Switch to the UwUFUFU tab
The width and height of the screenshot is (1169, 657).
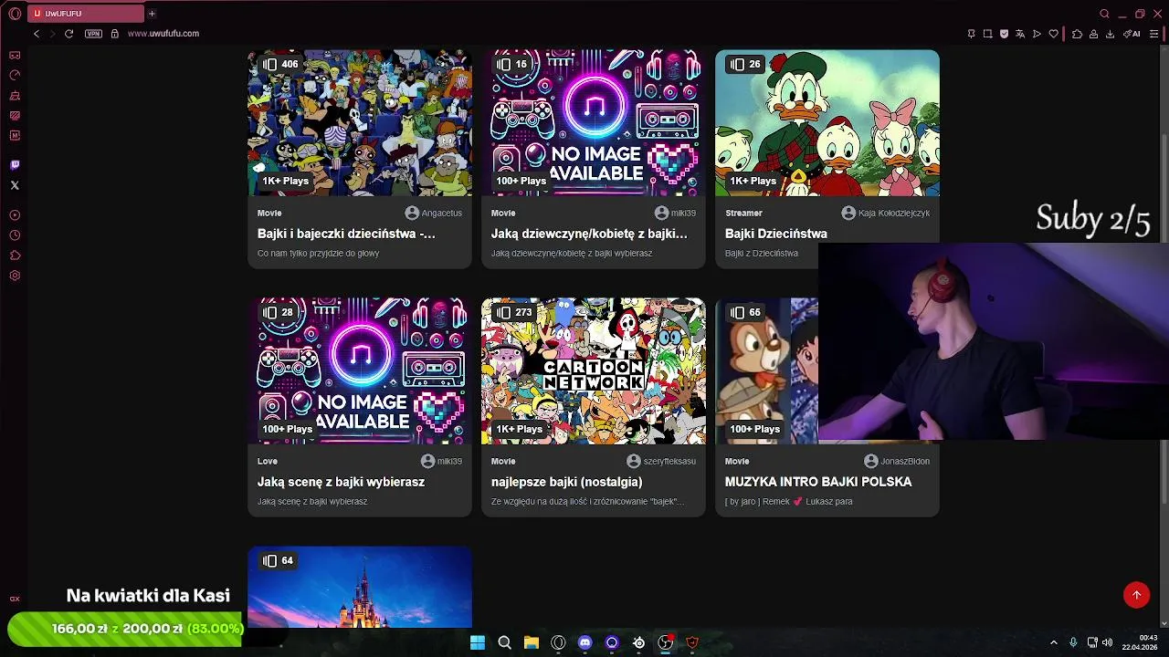pos(85,14)
